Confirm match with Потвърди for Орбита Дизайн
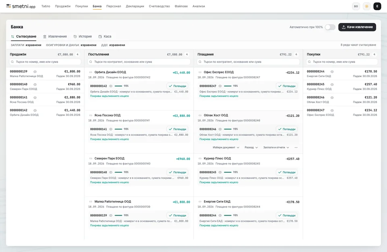Screen dimensions: 387x252 (x=177, y=86)
